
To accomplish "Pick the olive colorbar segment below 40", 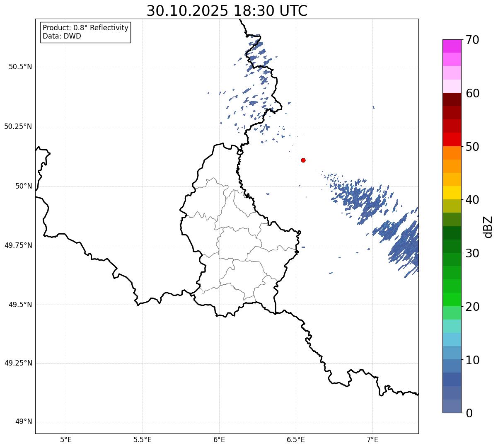I will click(x=452, y=206).
